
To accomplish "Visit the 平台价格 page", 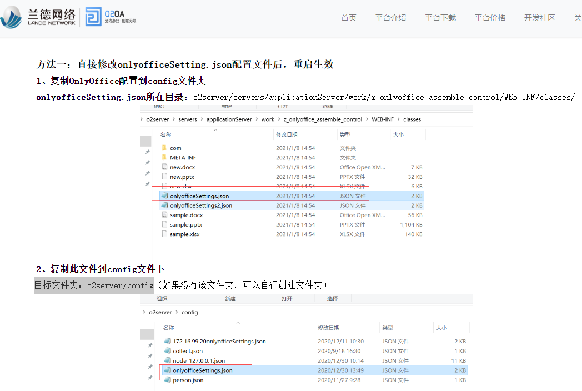I will 490,17.
